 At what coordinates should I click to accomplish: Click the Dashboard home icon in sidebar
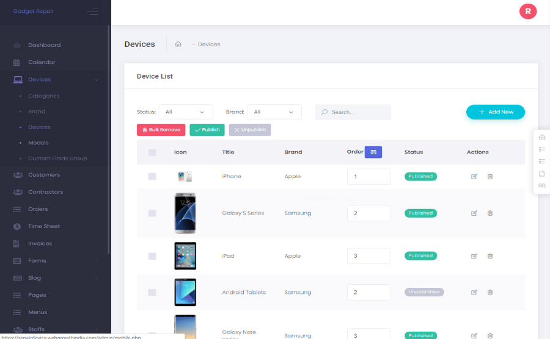pyautogui.click(x=17, y=45)
